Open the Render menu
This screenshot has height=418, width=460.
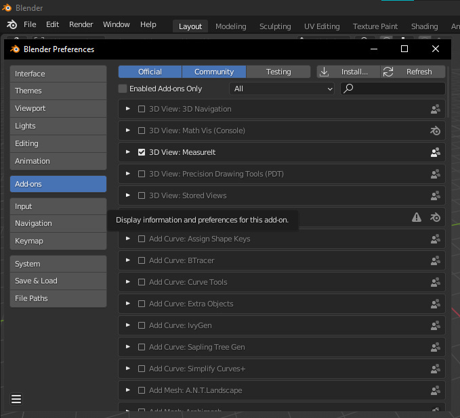[x=81, y=24]
